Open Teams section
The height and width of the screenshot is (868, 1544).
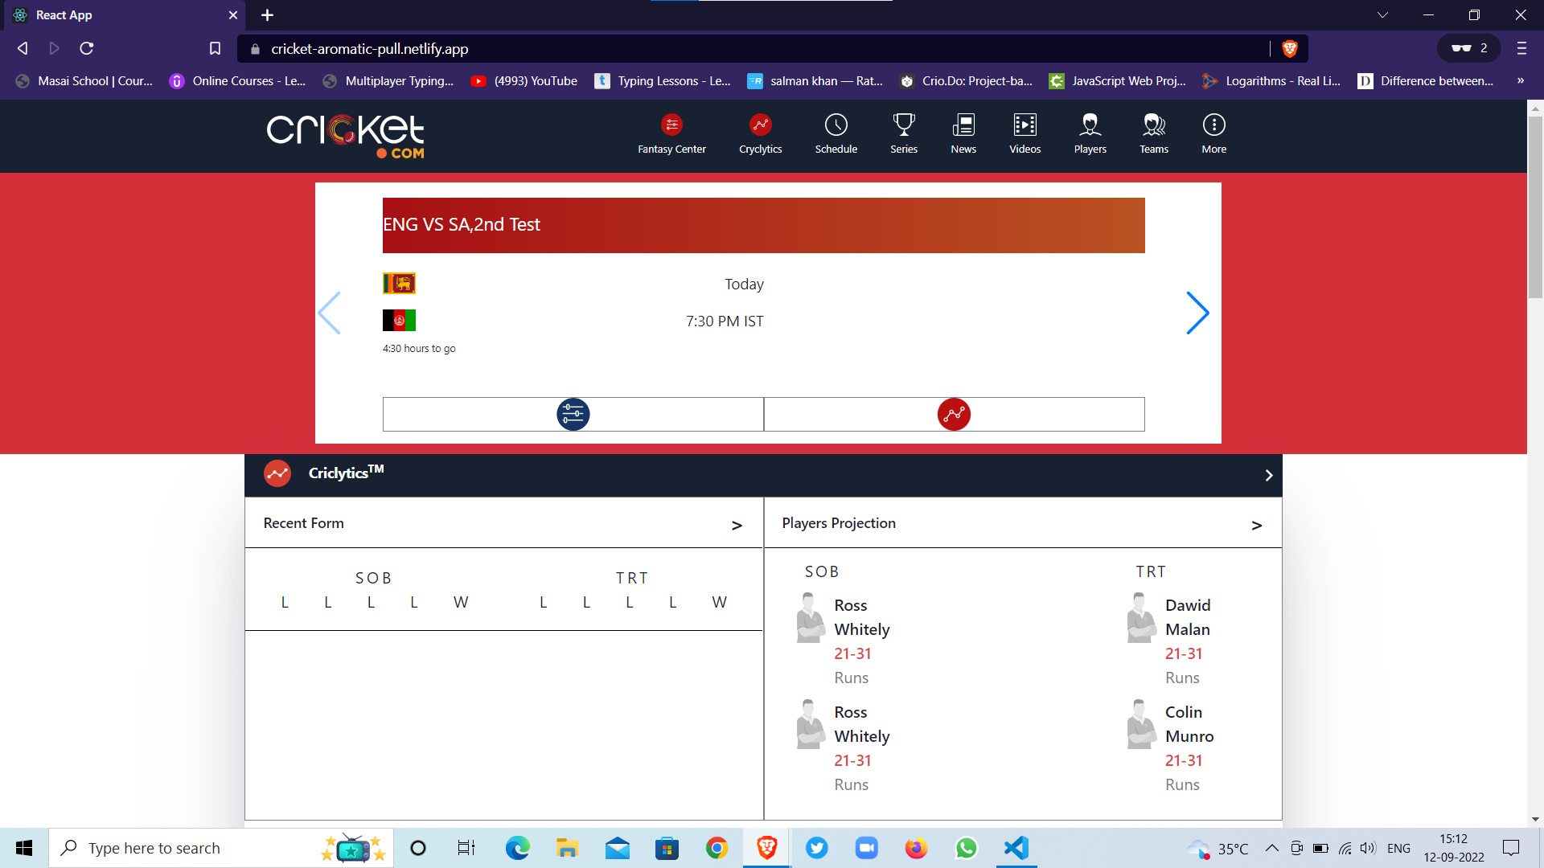click(1154, 133)
